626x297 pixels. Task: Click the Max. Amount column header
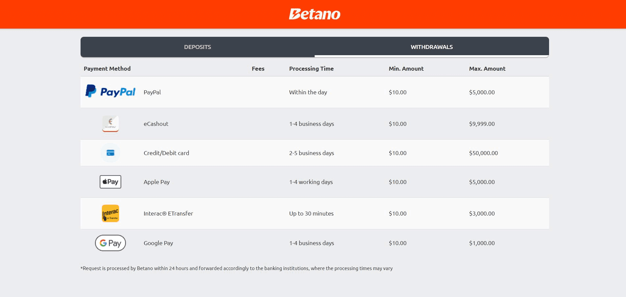pos(487,69)
